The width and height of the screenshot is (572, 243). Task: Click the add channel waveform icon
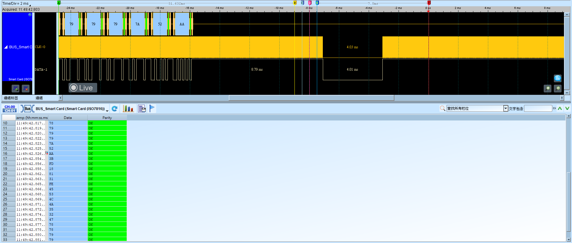tap(15, 88)
